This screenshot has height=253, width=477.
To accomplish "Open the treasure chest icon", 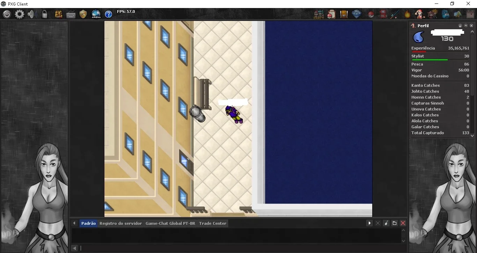I will click(x=344, y=14).
